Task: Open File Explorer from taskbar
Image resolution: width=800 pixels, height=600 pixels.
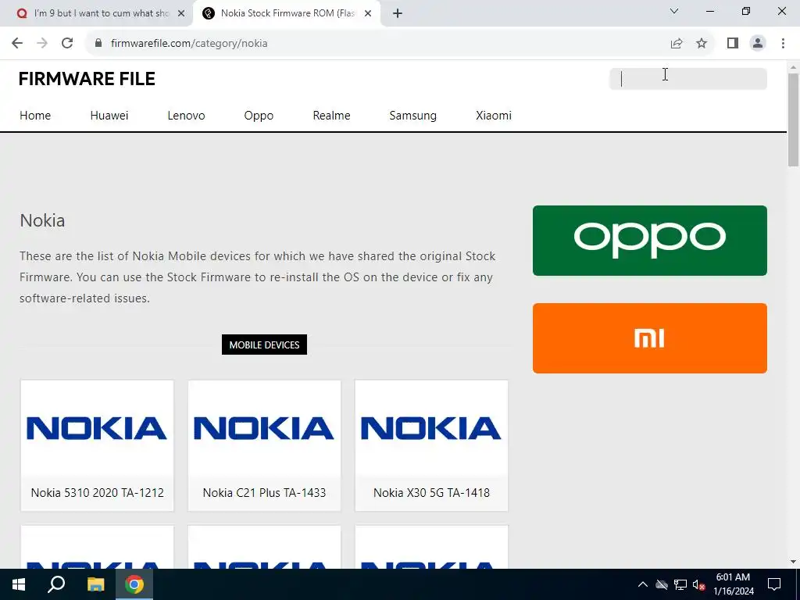Action: (x=95, y=584)
